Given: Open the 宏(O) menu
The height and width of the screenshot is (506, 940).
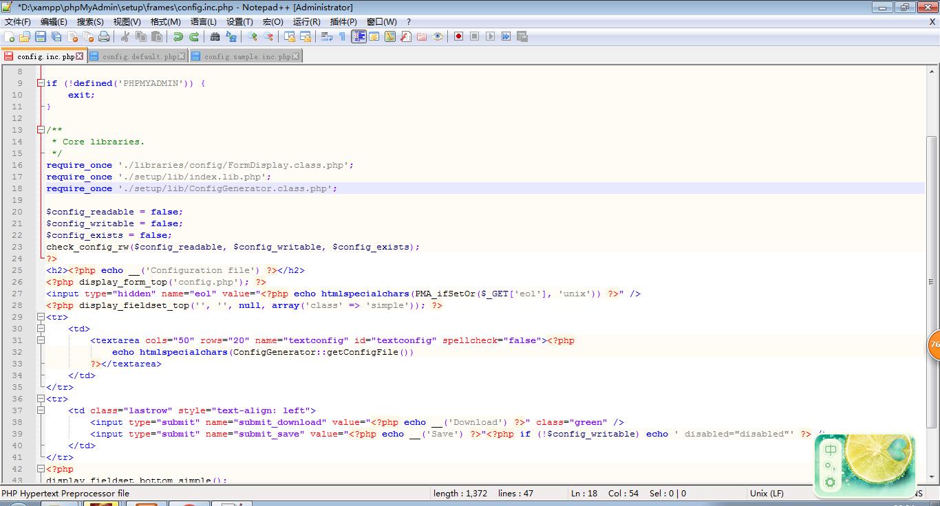Looking at the screenshot, I should click(273, 22).
